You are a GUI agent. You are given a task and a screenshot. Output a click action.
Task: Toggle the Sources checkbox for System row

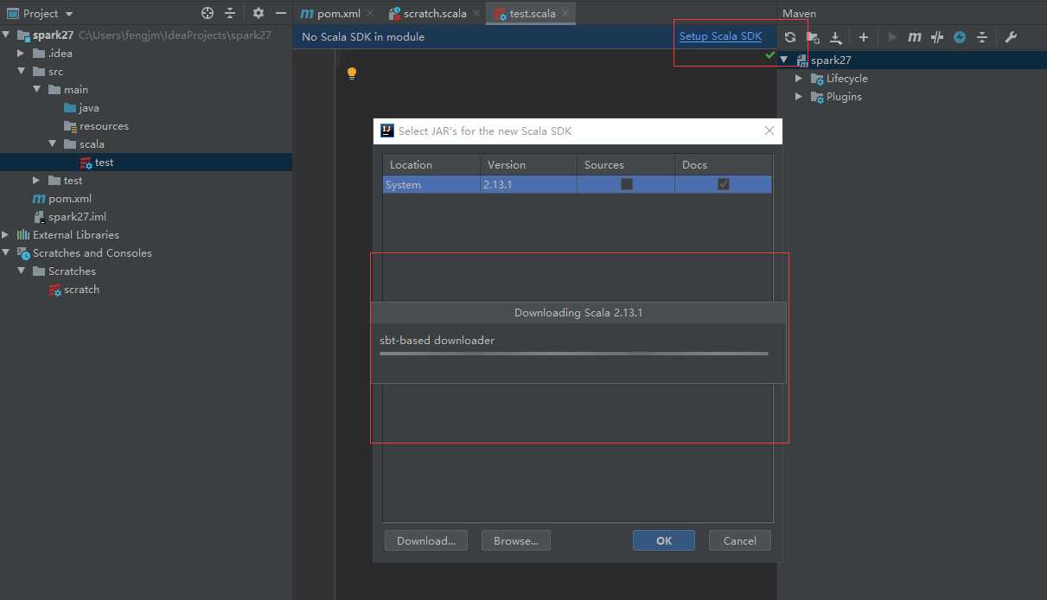[x=627, y=184]
